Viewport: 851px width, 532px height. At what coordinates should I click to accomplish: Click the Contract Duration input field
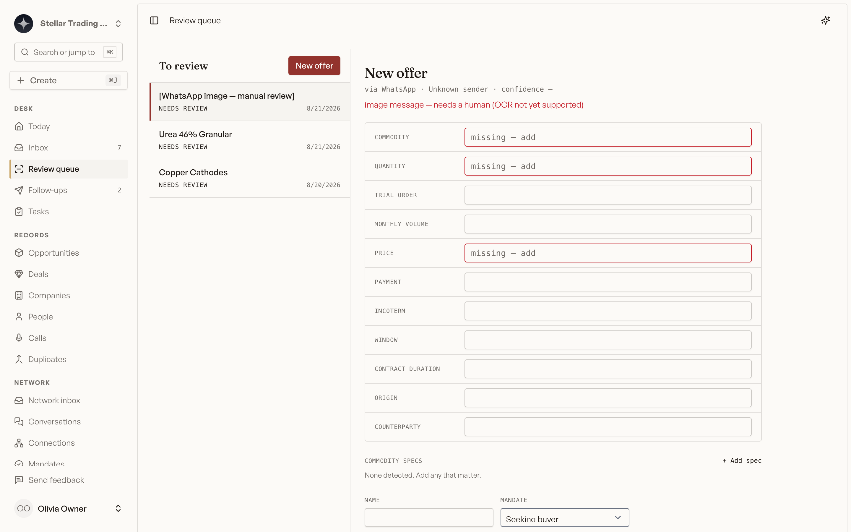608,369
